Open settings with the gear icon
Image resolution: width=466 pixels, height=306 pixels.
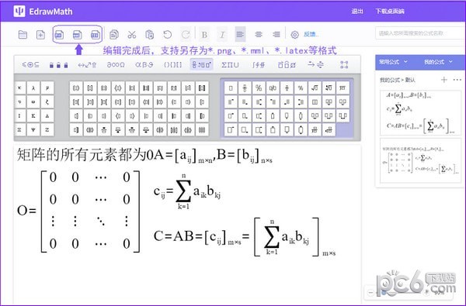(x=294, y=35)
